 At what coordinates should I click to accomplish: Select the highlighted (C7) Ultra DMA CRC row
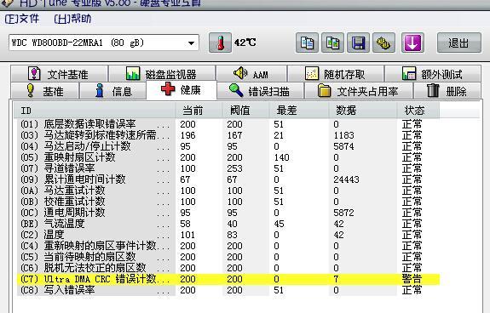(x=228, y=279)
